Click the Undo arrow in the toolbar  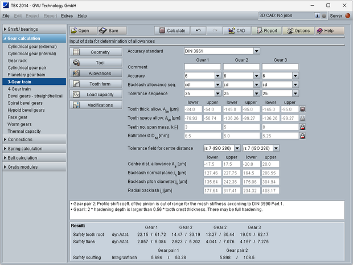pyautogui.click(x=198, y=31)
